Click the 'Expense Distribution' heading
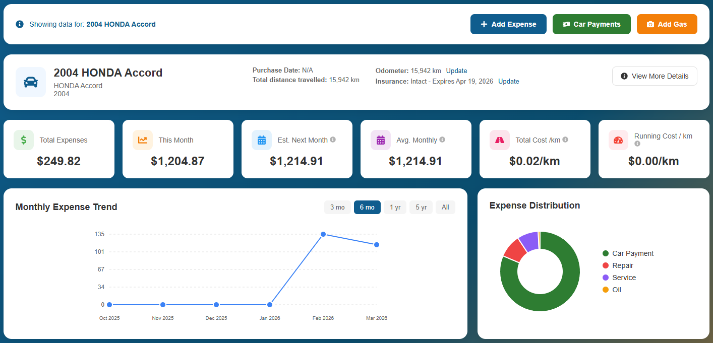The image size is (713, 343). [535, 205]
